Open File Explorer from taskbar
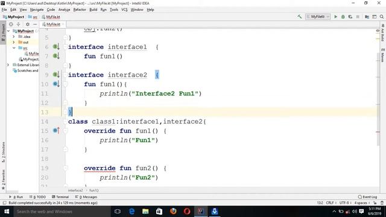The image size is (386, 217). click(x=145, y=212)
